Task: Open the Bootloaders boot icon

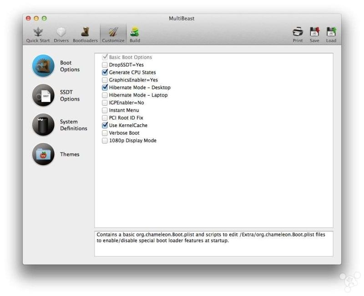Action: [x=85, y=31]
